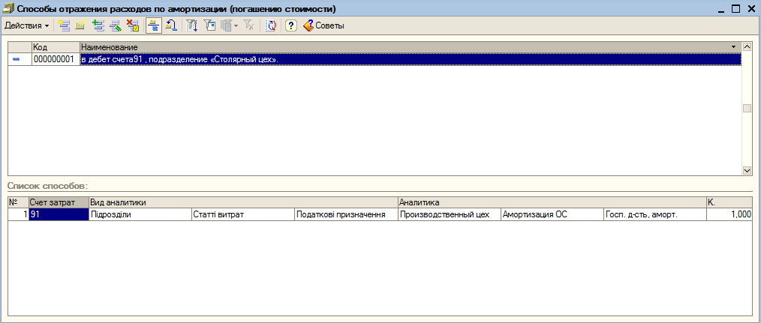The image size is (761, 323).
Task: Select the row 'в дебет счета91, подразделение «Столярный цех»'
Action: pos(411,59)
